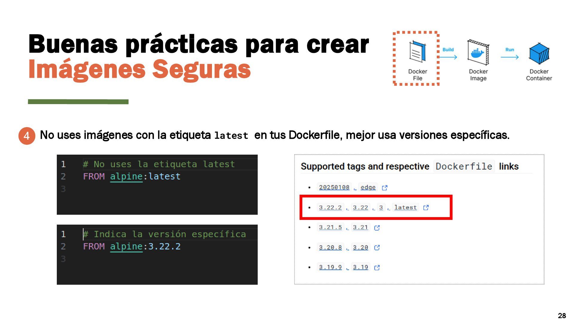Click the FROM alpine:latest code line
The image size is (574, 323).
[132, 176]
